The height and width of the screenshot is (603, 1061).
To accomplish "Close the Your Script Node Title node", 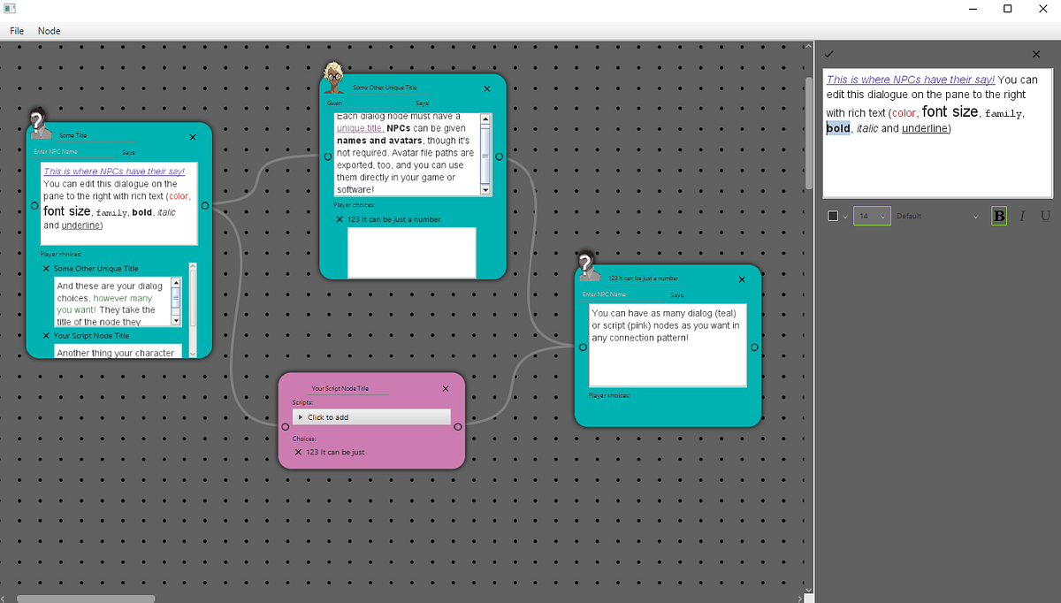I will click(446, 388).
